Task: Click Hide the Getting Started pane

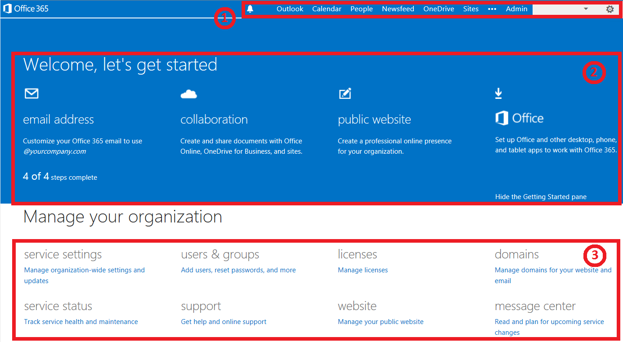Action: tap(541, 197)
